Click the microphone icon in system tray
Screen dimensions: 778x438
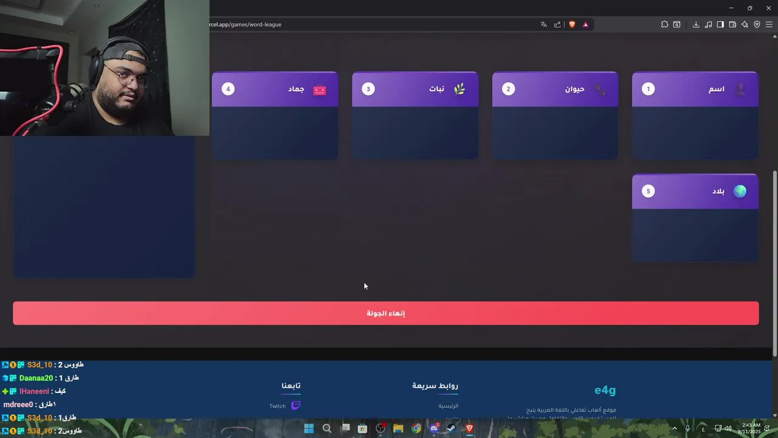pos(687,428)
